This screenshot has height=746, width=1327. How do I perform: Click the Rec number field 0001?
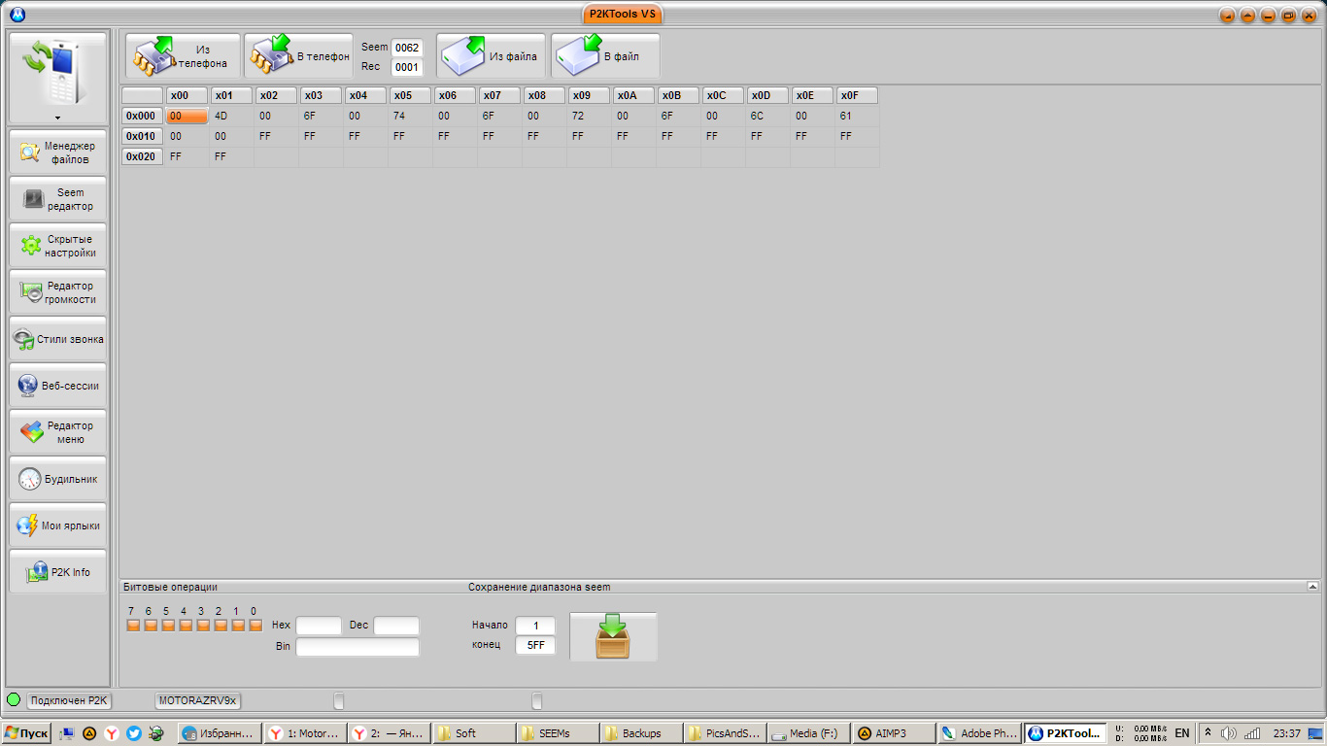(x=407, y=68)
